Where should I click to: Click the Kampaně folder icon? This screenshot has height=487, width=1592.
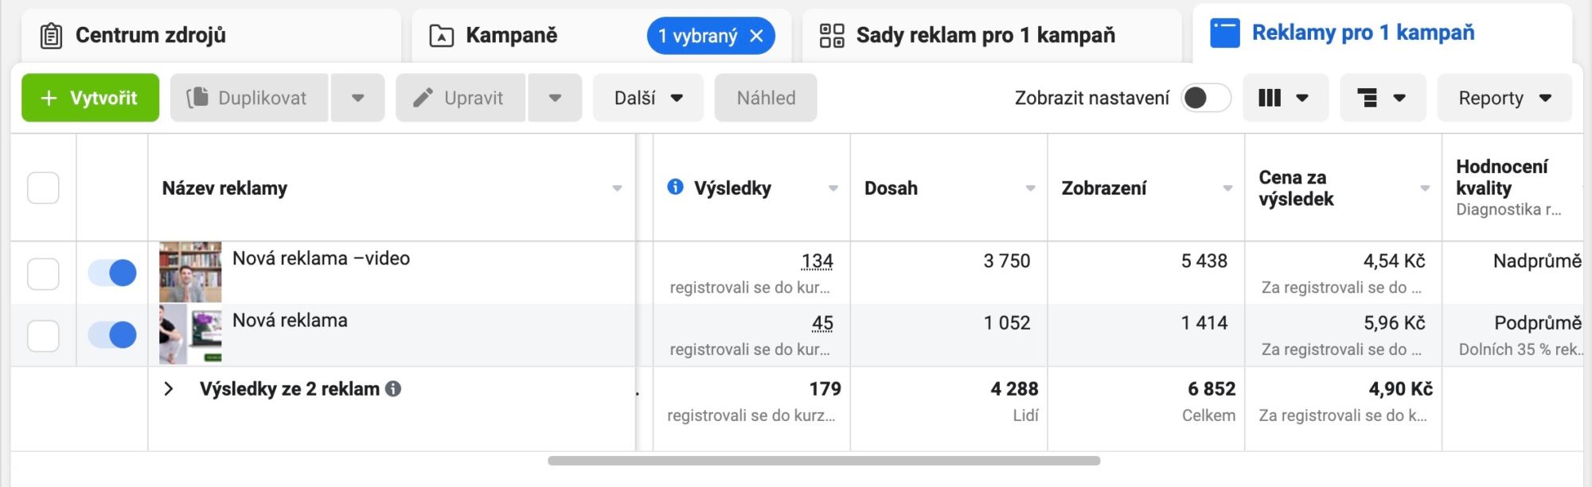[441, 36]
